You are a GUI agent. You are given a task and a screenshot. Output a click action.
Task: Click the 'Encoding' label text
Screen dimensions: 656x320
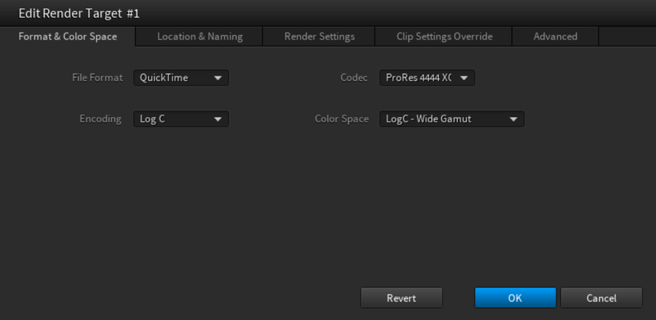(100, 119)
